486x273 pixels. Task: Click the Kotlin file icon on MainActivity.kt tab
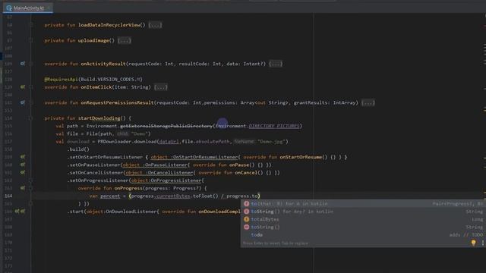click(9, 8)
